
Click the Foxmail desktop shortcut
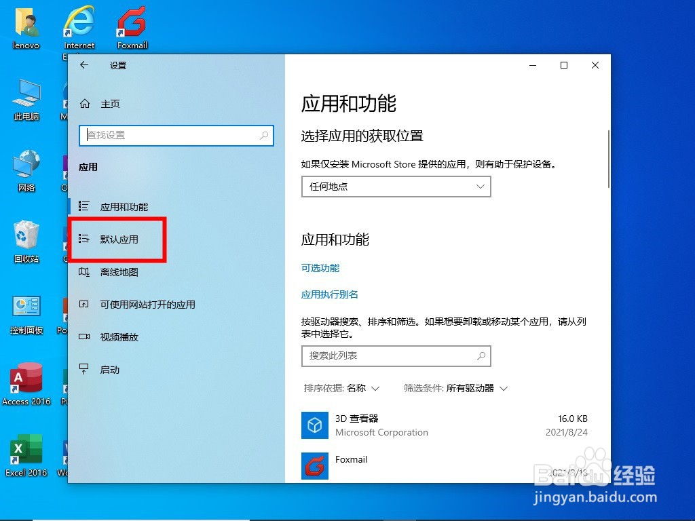(132, 28)
